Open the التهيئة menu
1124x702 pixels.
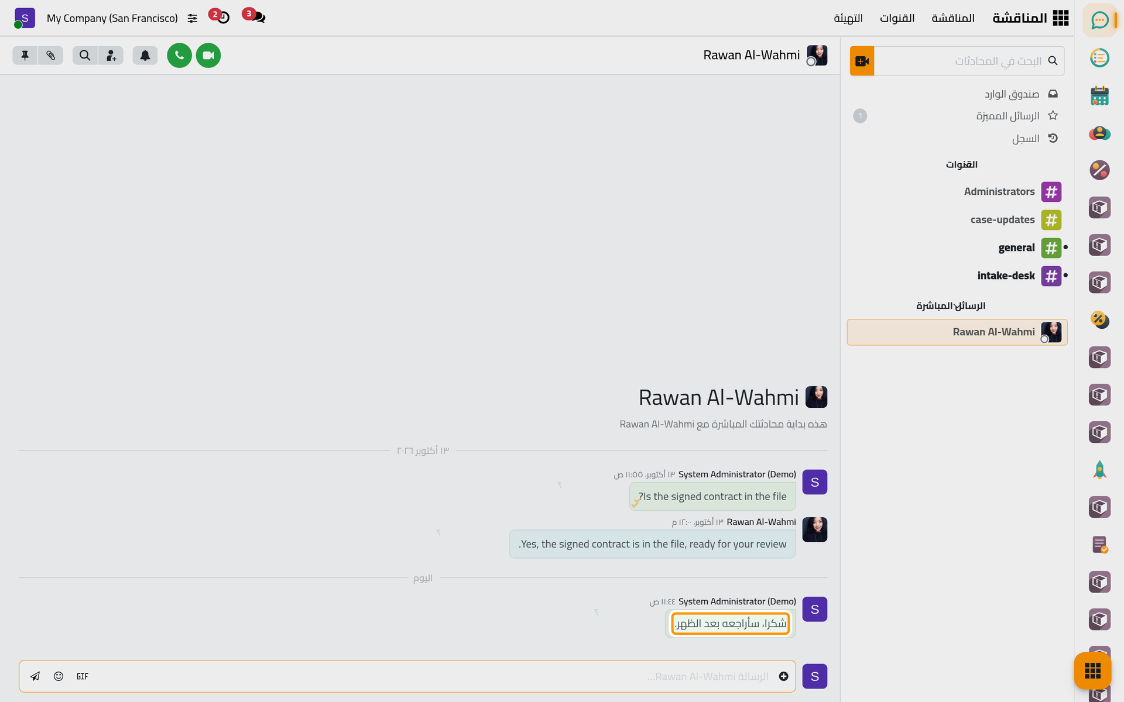point(848,18)
